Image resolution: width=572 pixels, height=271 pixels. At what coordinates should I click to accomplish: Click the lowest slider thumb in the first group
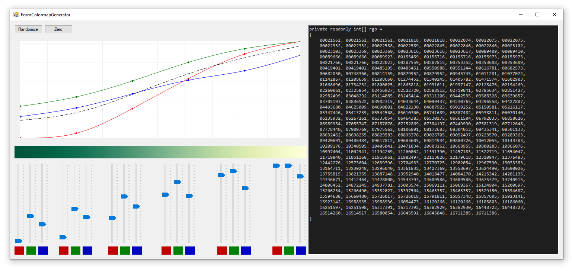pyautogui.click(x=19, y=241)
